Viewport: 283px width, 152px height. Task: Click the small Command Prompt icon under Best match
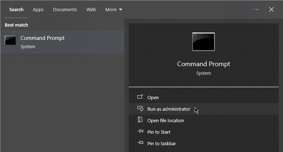coord(10,41)
